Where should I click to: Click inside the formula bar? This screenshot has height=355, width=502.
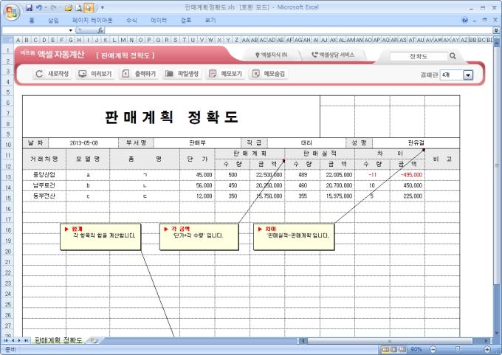pyautogui.click(x=298, y=30)
